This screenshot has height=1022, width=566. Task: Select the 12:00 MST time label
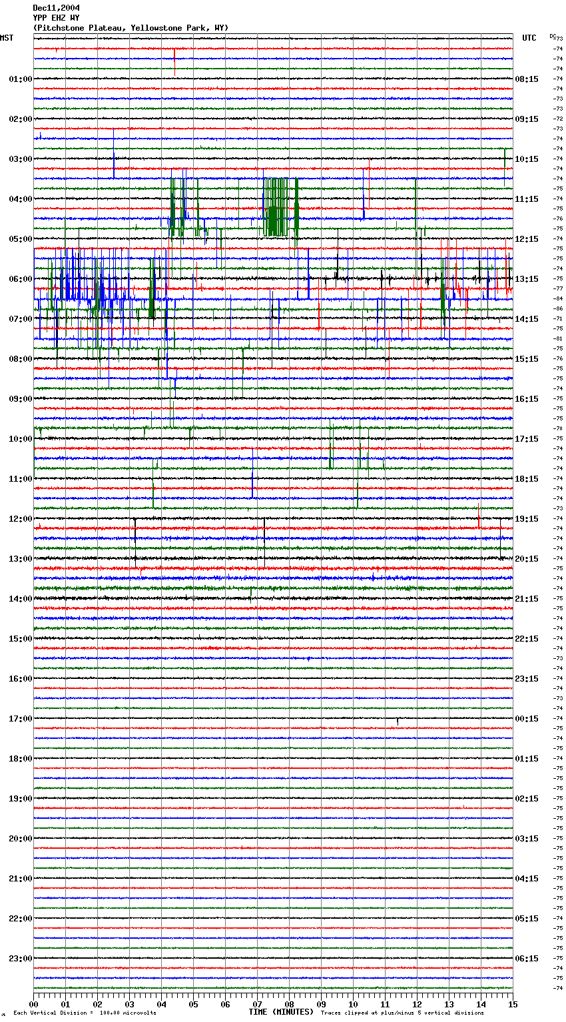[21, 519]
